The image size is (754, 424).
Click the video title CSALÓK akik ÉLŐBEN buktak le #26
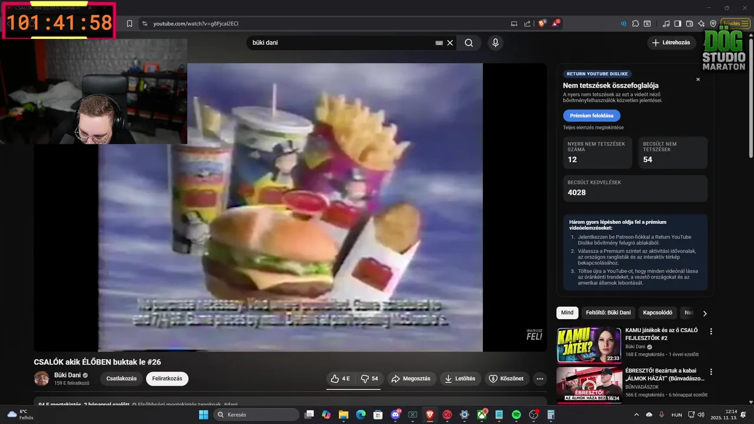pyautogui.click(x=97, y=362)
